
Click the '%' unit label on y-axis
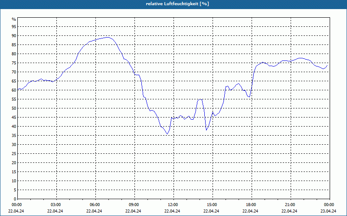(14, 19)
